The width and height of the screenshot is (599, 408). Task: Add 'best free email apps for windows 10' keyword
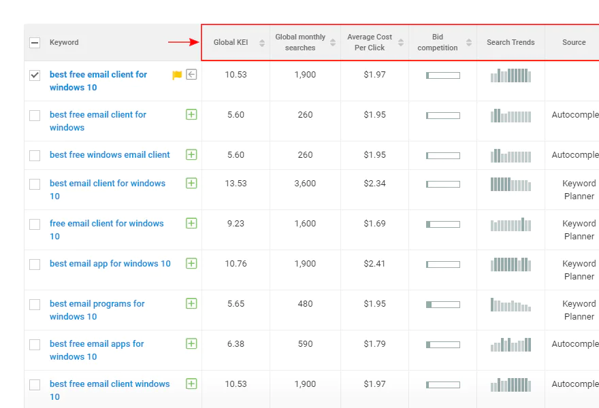pos(191,343)
